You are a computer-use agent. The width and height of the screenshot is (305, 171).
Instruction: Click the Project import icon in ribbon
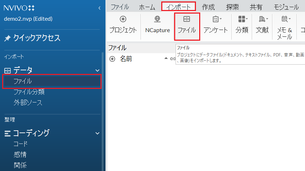coord(123,19)
